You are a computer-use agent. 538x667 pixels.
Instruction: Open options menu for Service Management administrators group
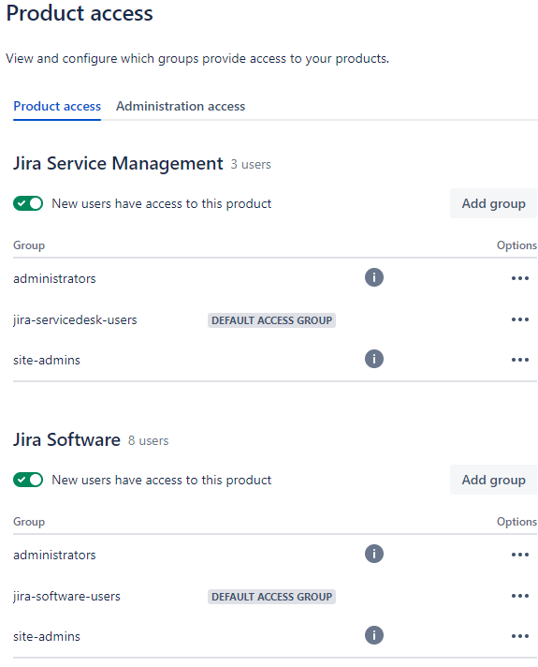[x=519, y=278]
